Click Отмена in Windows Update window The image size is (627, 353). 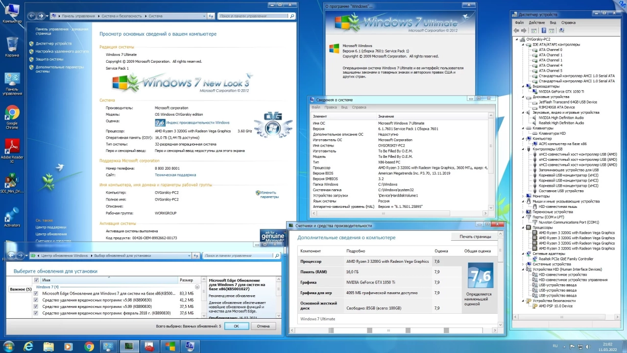[x=263, y=326]
